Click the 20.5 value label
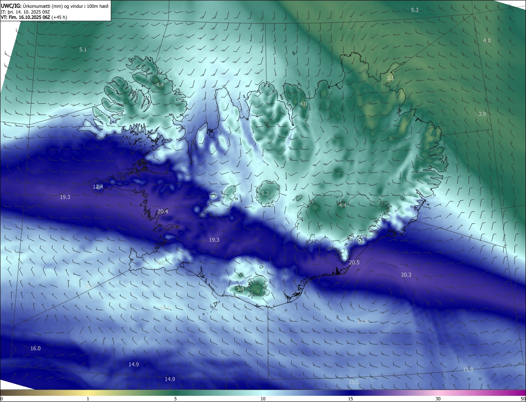526x402 pixels. click(354, 262)
